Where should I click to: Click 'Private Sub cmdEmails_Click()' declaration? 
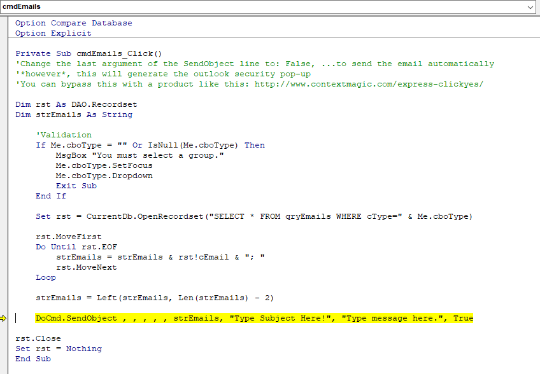click(89, 53)
